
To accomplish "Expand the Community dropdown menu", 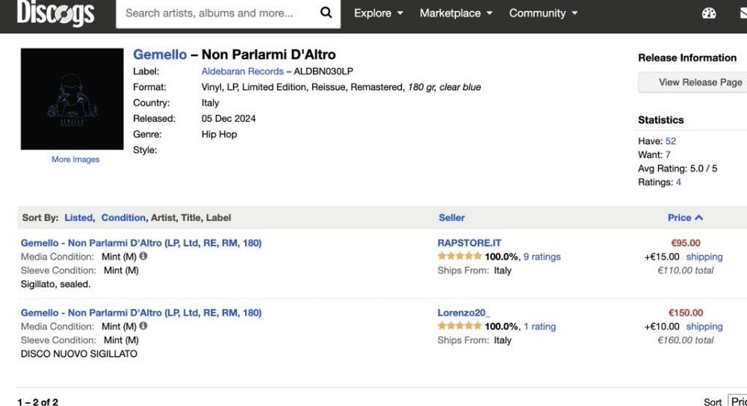I will 543,13.
